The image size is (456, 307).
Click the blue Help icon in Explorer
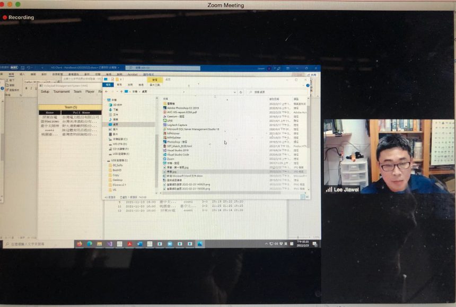(308, 85)
